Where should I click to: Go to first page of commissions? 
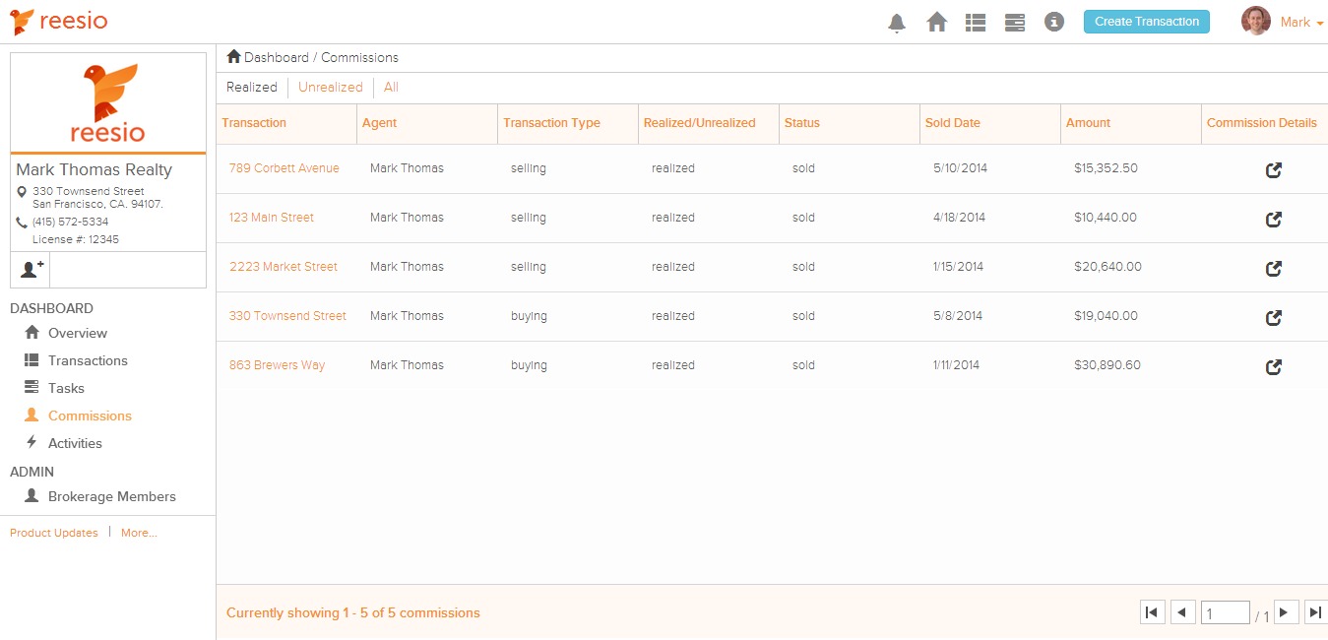click(x=1152, y=612)
